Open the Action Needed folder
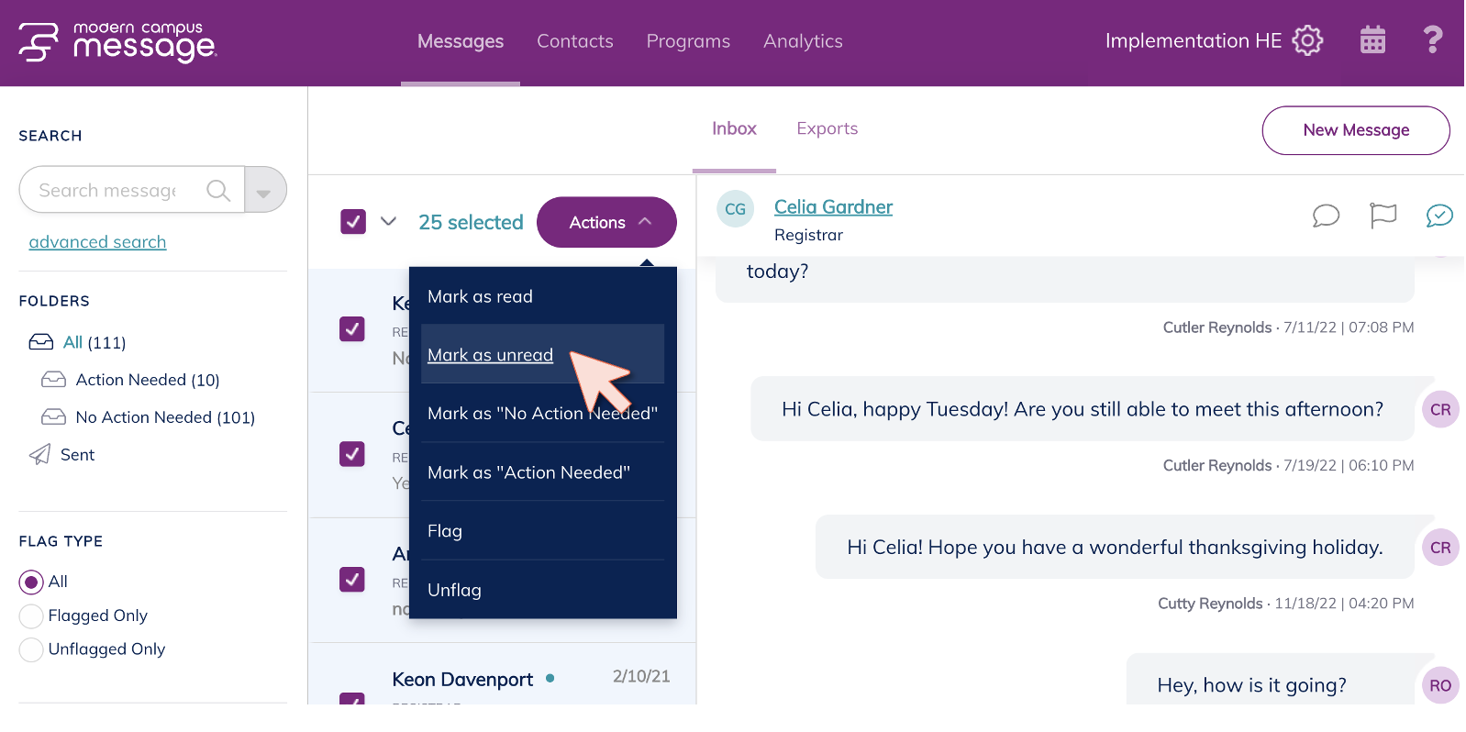Image resolution: width=1466 pixels, height=732 pixels. click(x=147, y=380)
